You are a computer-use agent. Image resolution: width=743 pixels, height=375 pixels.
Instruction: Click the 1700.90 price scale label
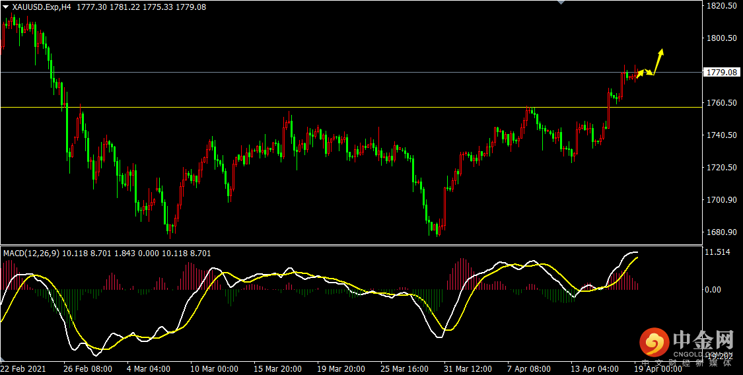coord(721,200)
